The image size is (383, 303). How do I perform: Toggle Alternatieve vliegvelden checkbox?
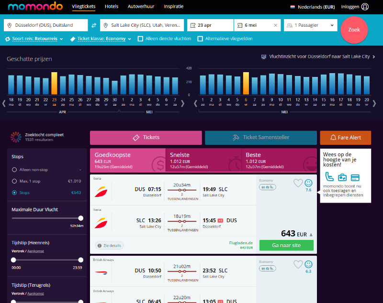point(200,39)
